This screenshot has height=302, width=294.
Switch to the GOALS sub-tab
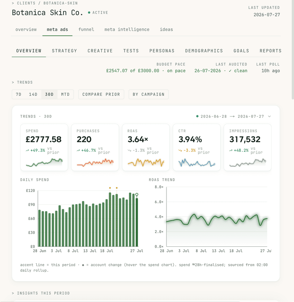pyautogui.click(x=241, y=51)
